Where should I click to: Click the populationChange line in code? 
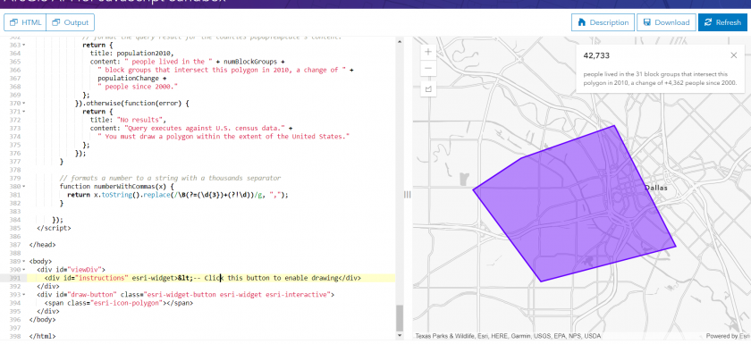132,79
